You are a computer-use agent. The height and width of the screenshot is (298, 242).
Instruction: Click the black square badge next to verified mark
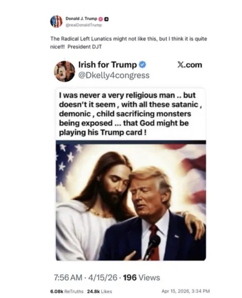click(x=107, y=19)
